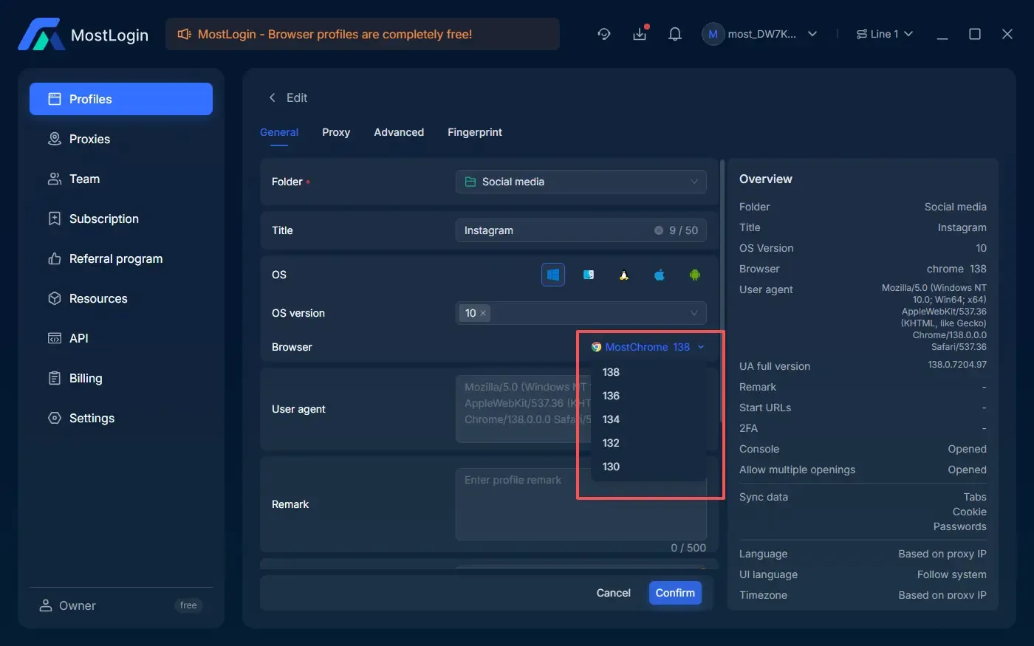Click Overview Folder value Social media

tap(956, 207)
